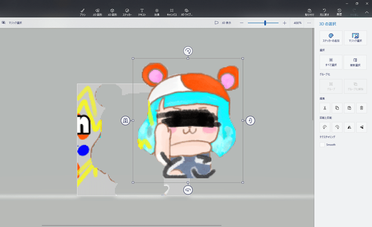Click the redo (やり直し) icon
The height and width of the screenshot is (227, 372).
point(354,12)
